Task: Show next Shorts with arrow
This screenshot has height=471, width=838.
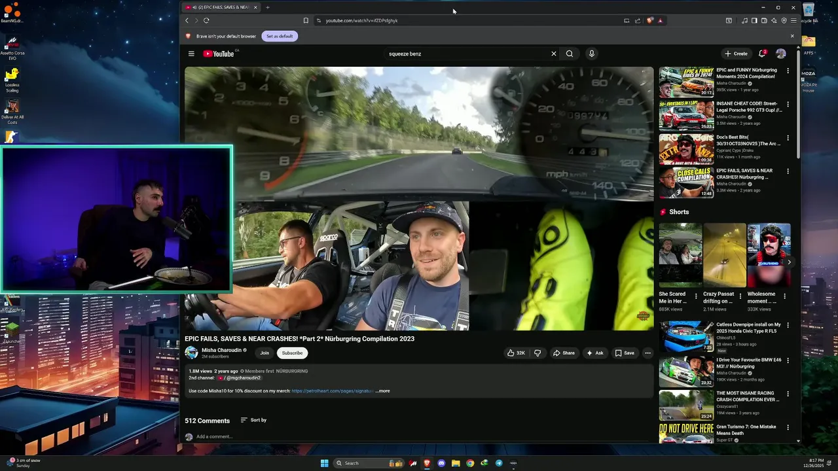Action: coord(789,262)
